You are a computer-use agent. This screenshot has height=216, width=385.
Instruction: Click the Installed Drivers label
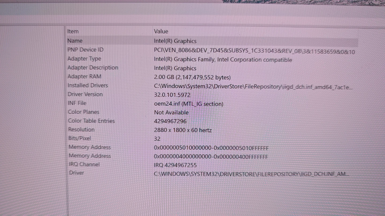pos(88,85)
